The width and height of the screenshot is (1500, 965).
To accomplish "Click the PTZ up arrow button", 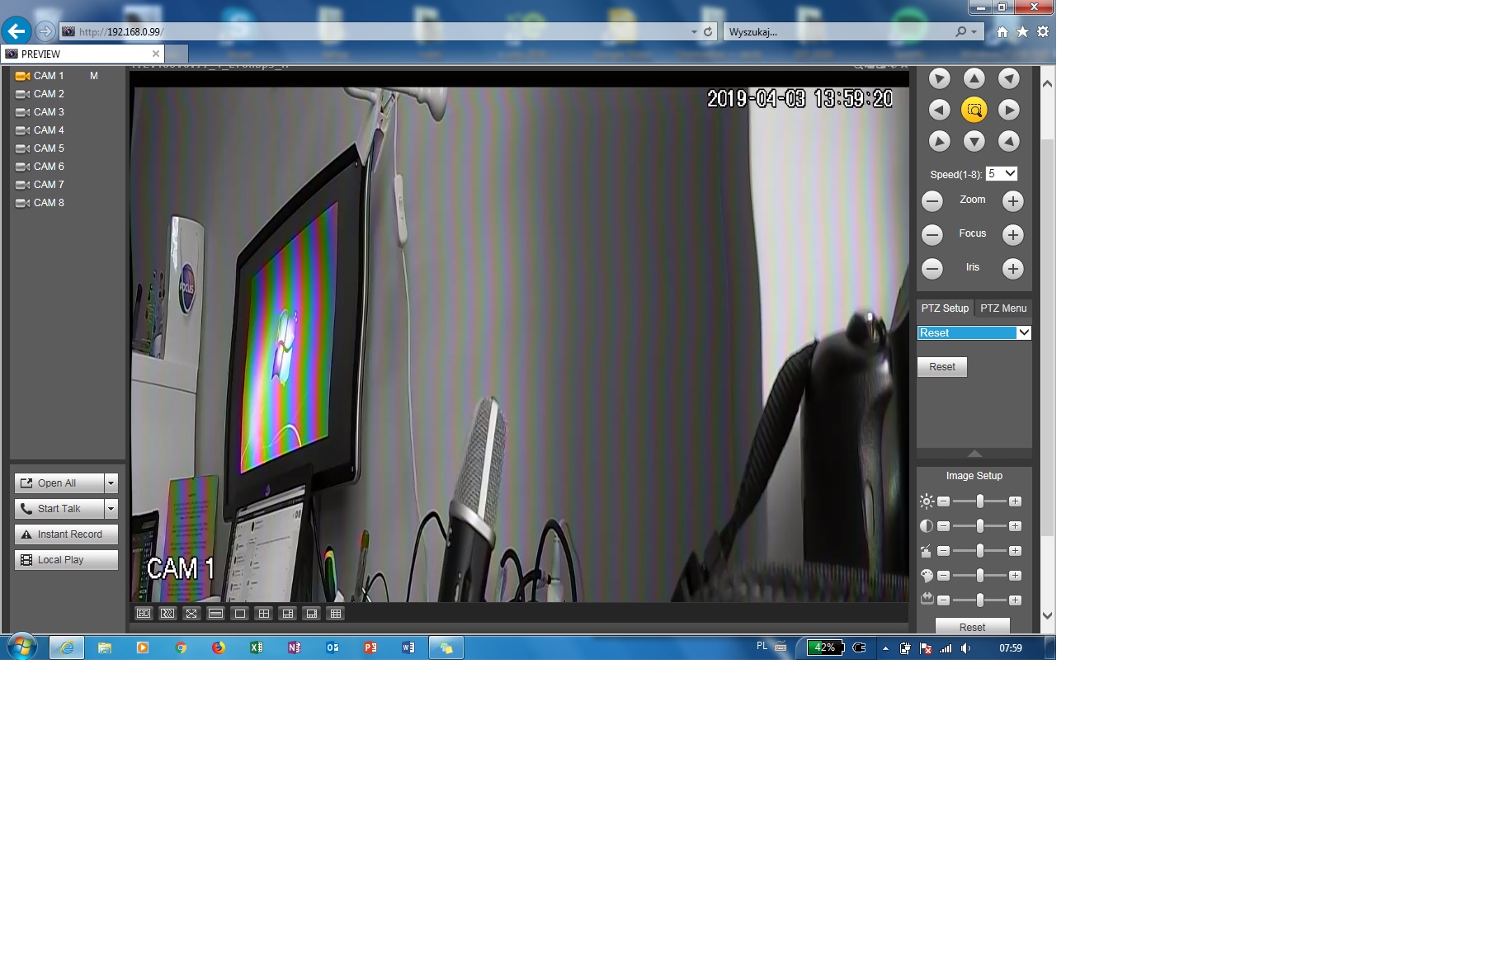I will 974,78.
